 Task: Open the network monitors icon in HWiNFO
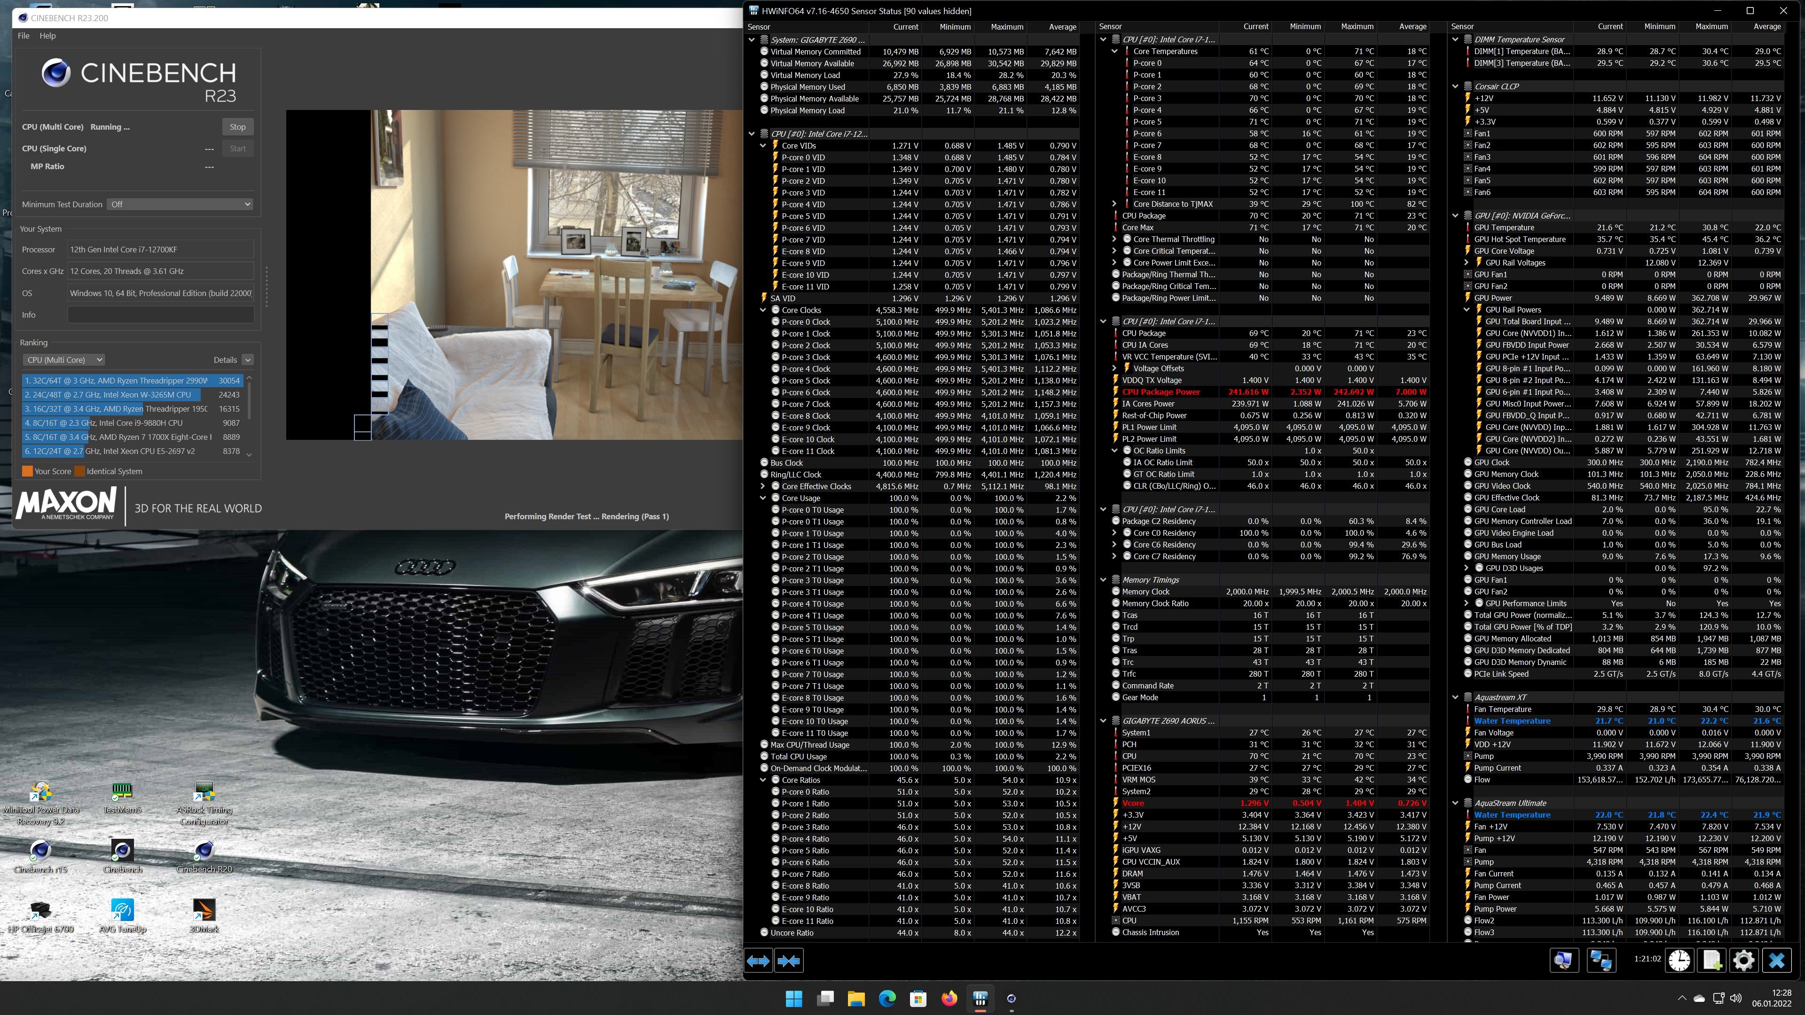point(1601,960)
